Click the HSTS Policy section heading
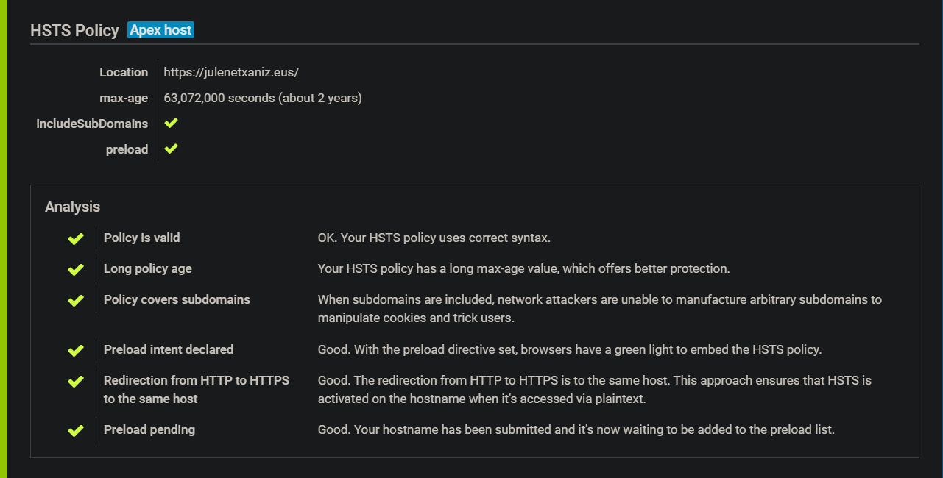Screen dimensions: 943x478 (x=74, y=30)
